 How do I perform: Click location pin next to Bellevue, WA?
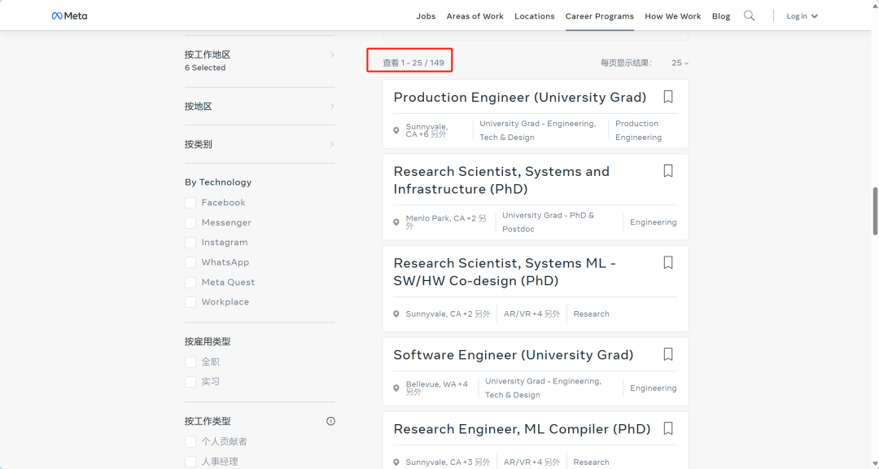click(396, 388)
